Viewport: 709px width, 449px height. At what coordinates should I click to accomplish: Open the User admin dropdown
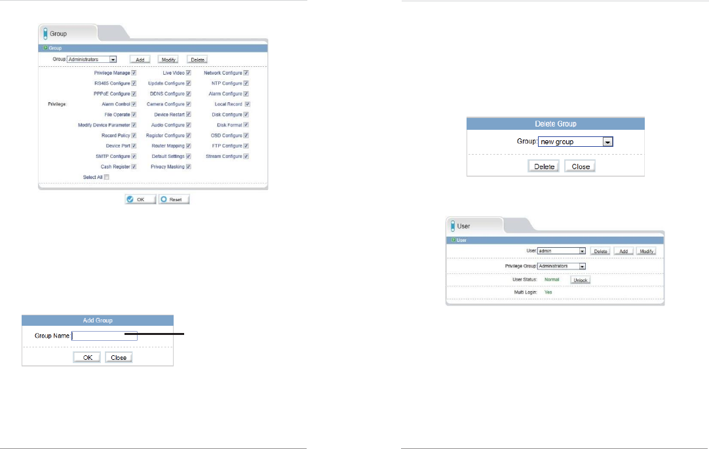tap(561, 251)
